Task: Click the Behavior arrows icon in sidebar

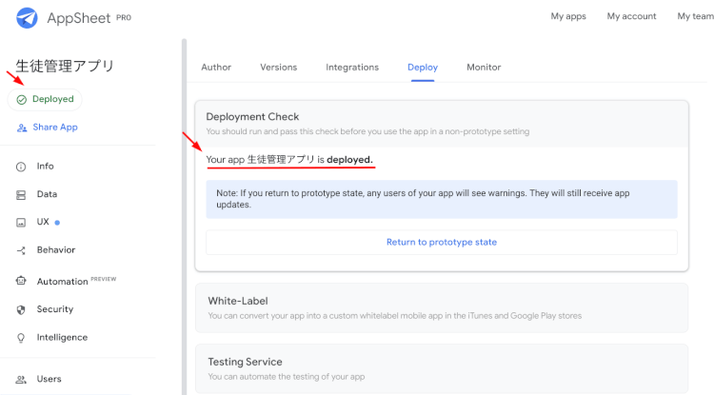Action: coord(21,250)
